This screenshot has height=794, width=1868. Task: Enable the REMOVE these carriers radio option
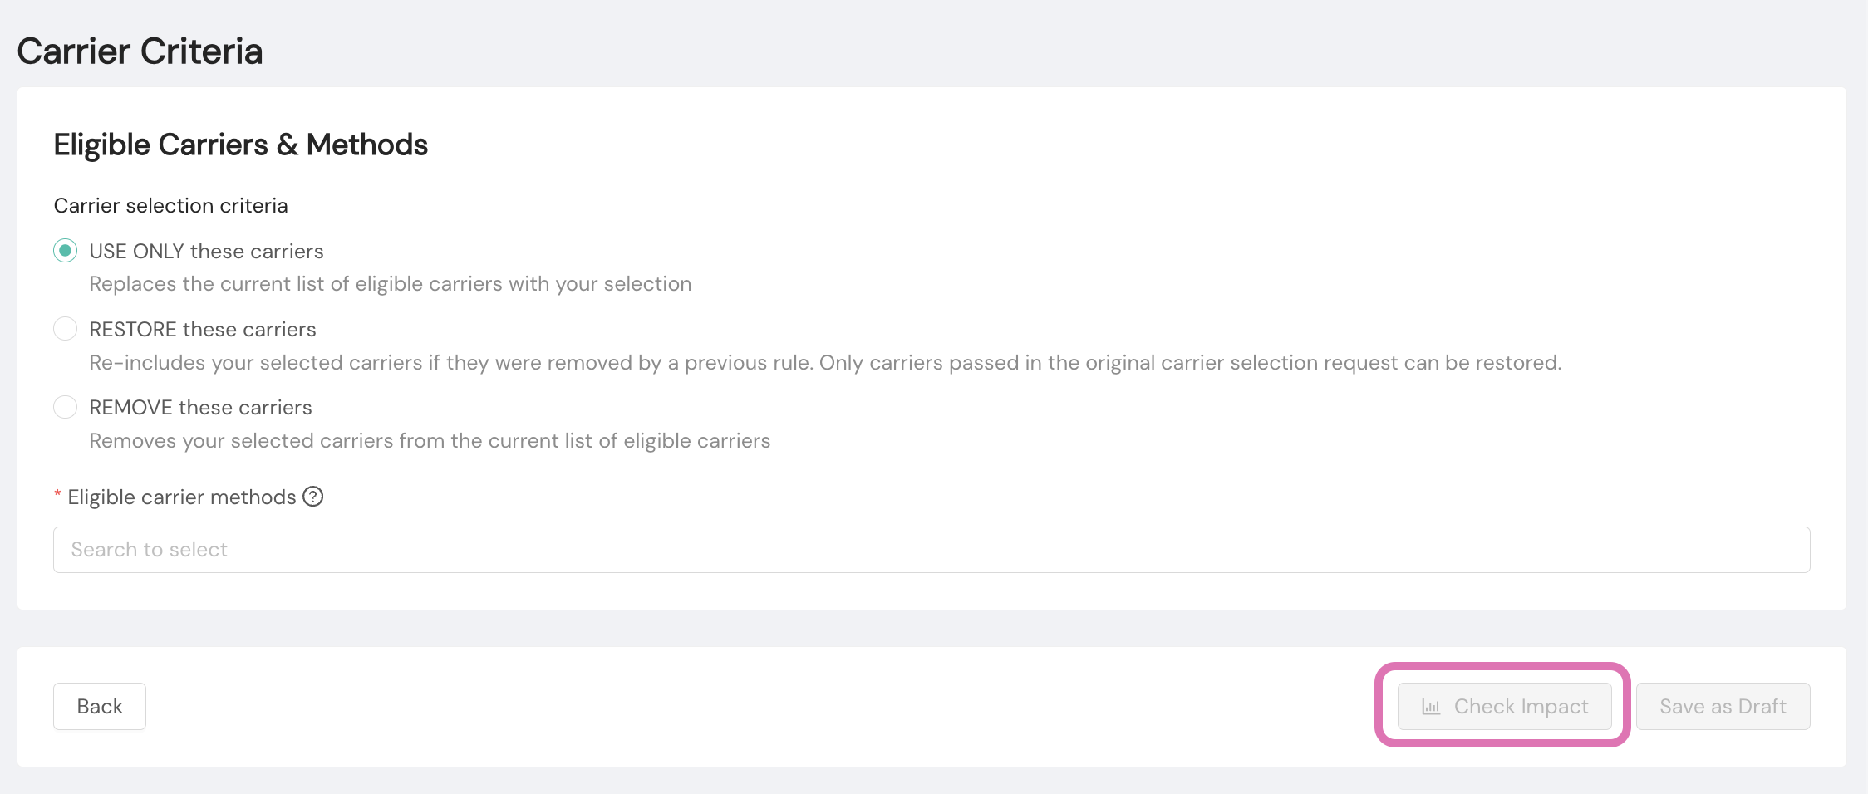tap(66, 407)
